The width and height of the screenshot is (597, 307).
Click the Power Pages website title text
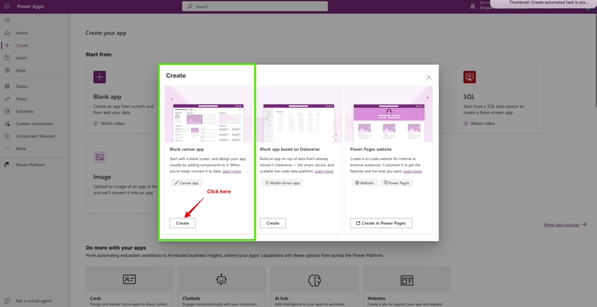pyautogui.click(x=371, y=149)
